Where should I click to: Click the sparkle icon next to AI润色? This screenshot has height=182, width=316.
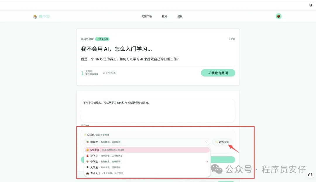(85, 135)
